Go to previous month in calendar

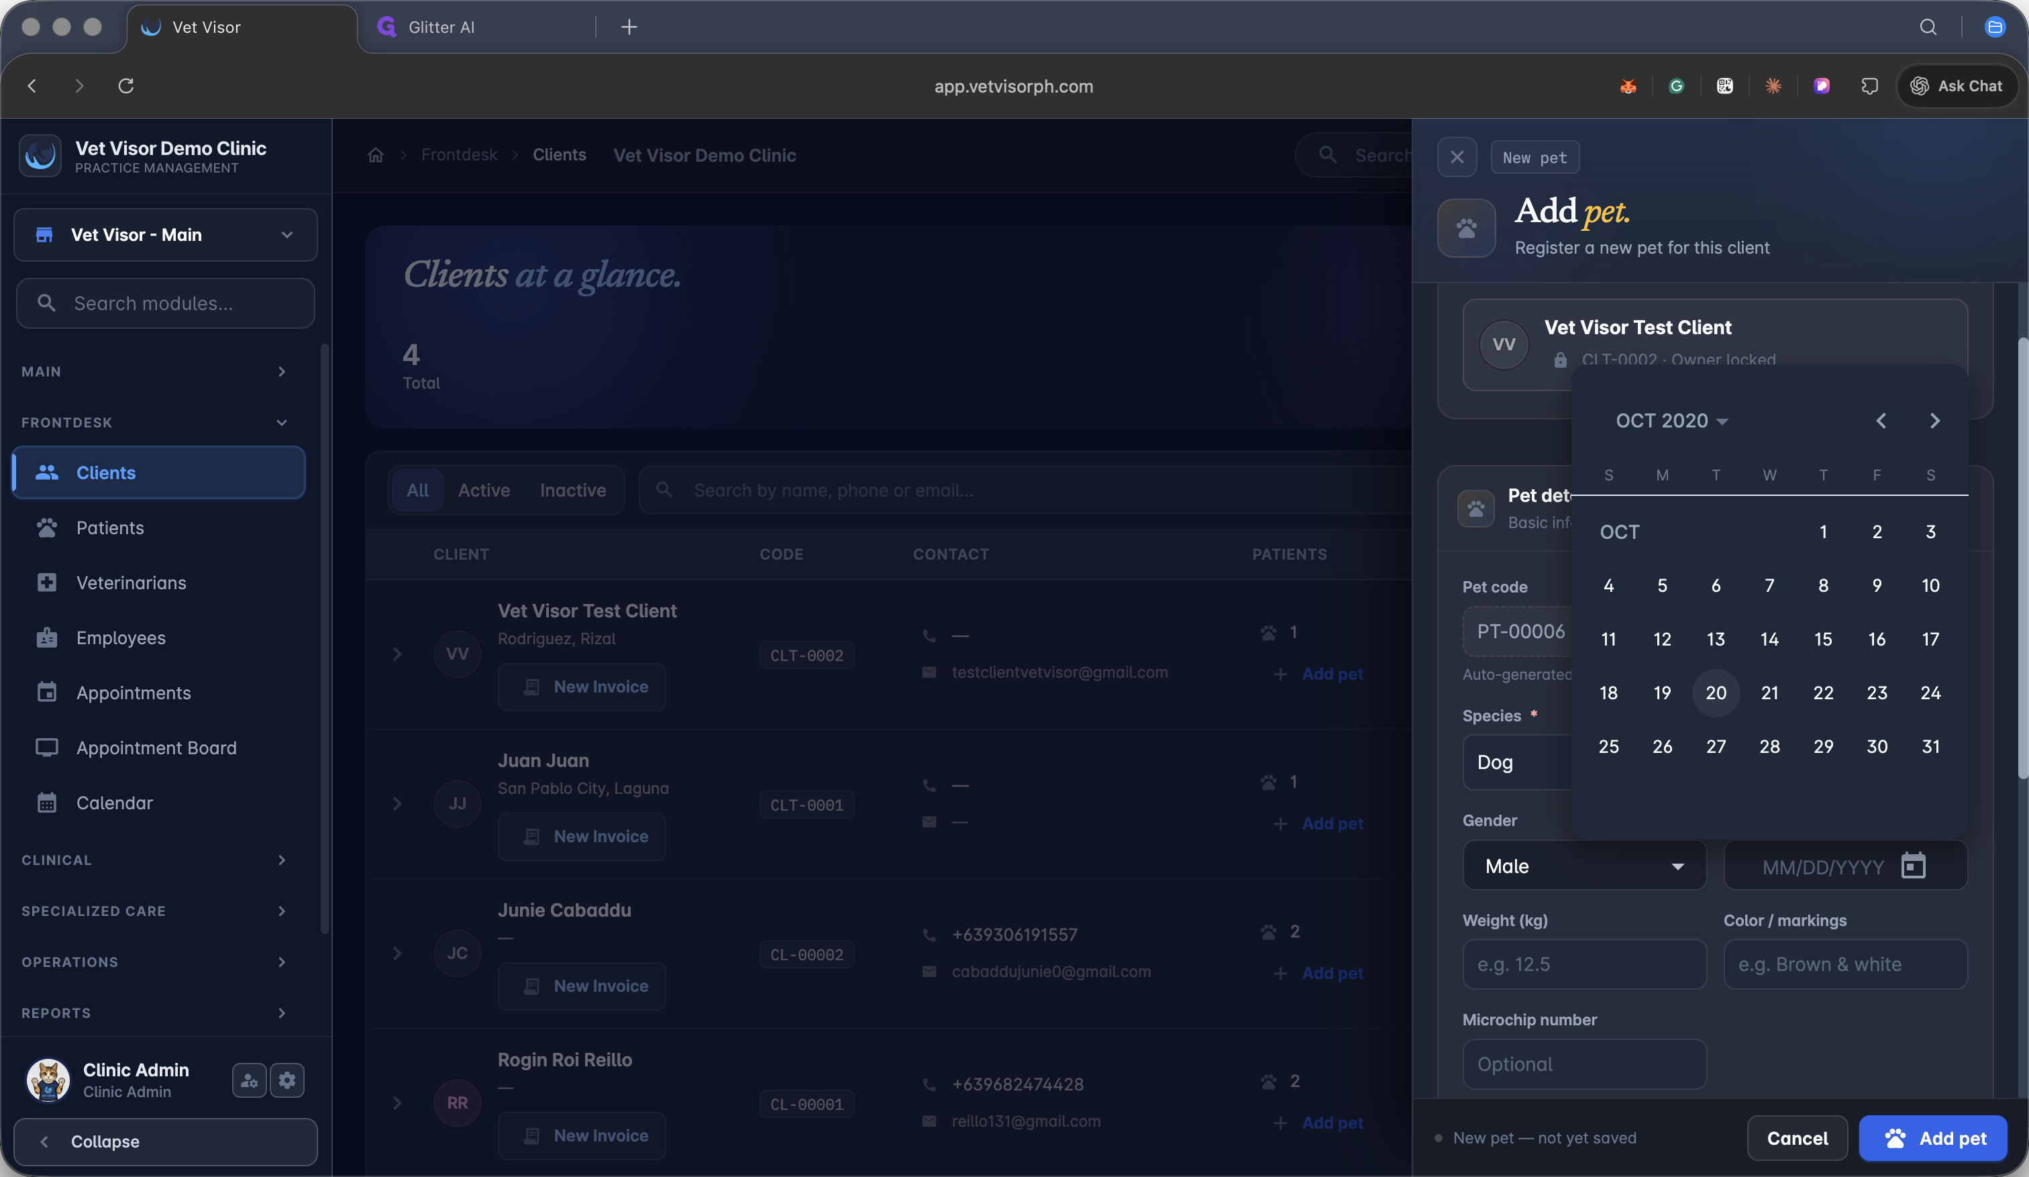[1881, 421]
